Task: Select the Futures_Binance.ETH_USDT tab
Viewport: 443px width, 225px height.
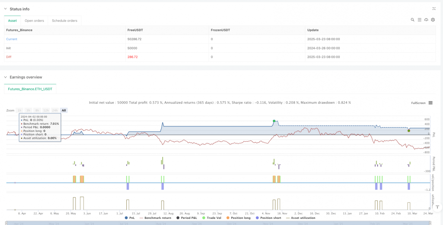Action: 30,89
